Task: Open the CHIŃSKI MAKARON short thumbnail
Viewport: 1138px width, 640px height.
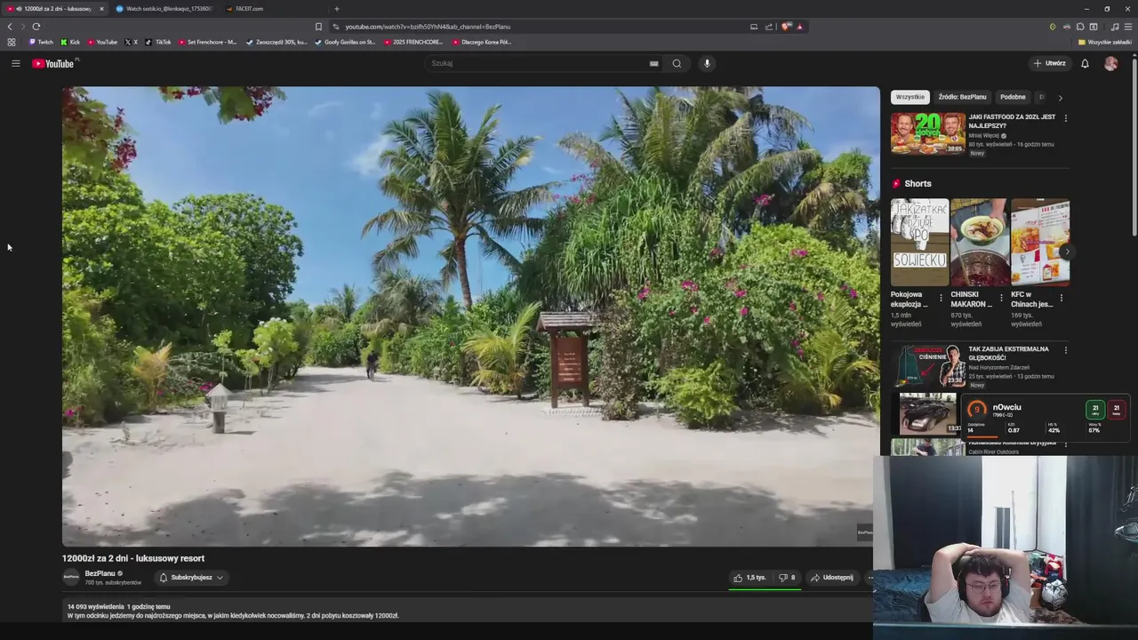Action: coord(980,242)
